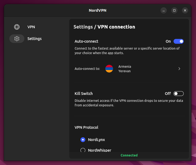Go back via the Settings breadcrumb
This screenshot has height=165, width=196.
pos(83,27)
